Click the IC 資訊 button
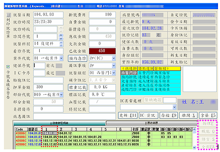 148,115
